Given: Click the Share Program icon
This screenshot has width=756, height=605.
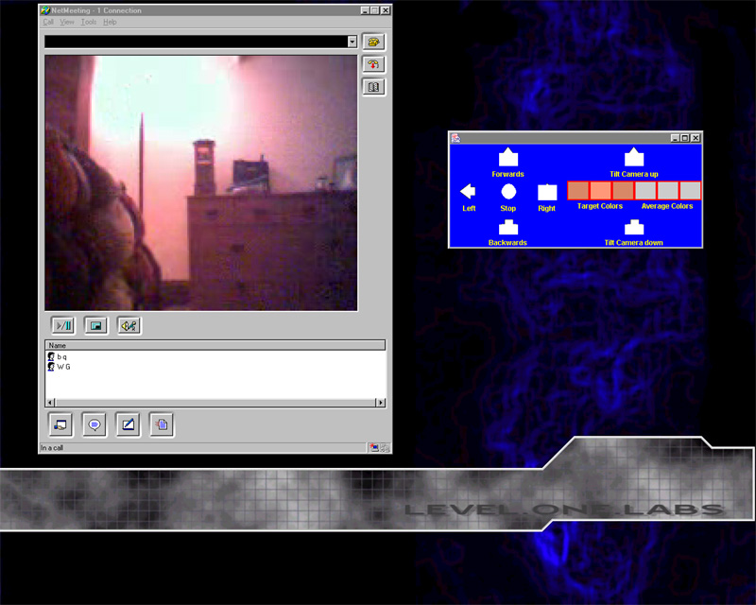Looking at the screenshot, I should (60, 424).
